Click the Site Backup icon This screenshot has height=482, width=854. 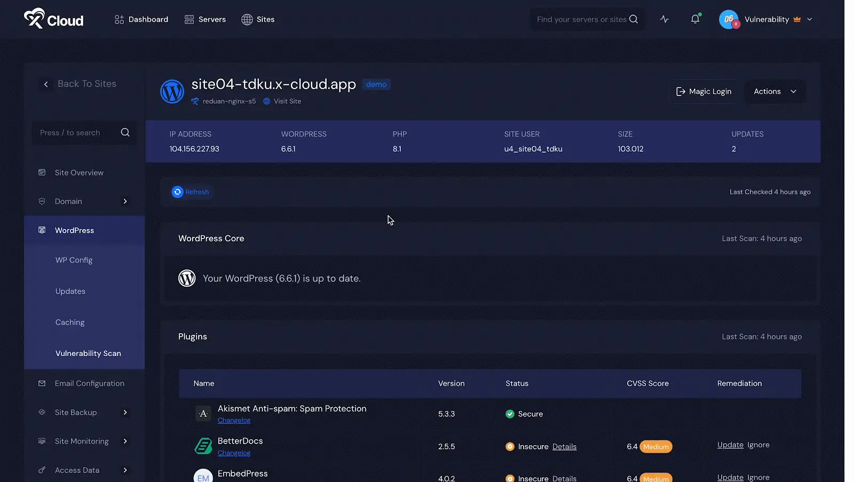coord(42,412)
